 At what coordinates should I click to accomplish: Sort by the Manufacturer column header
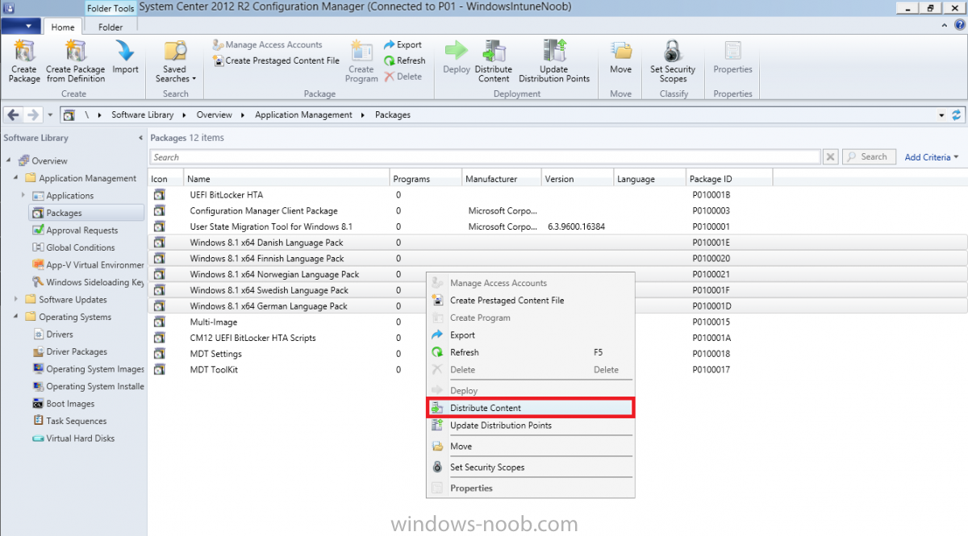point(502,179)
